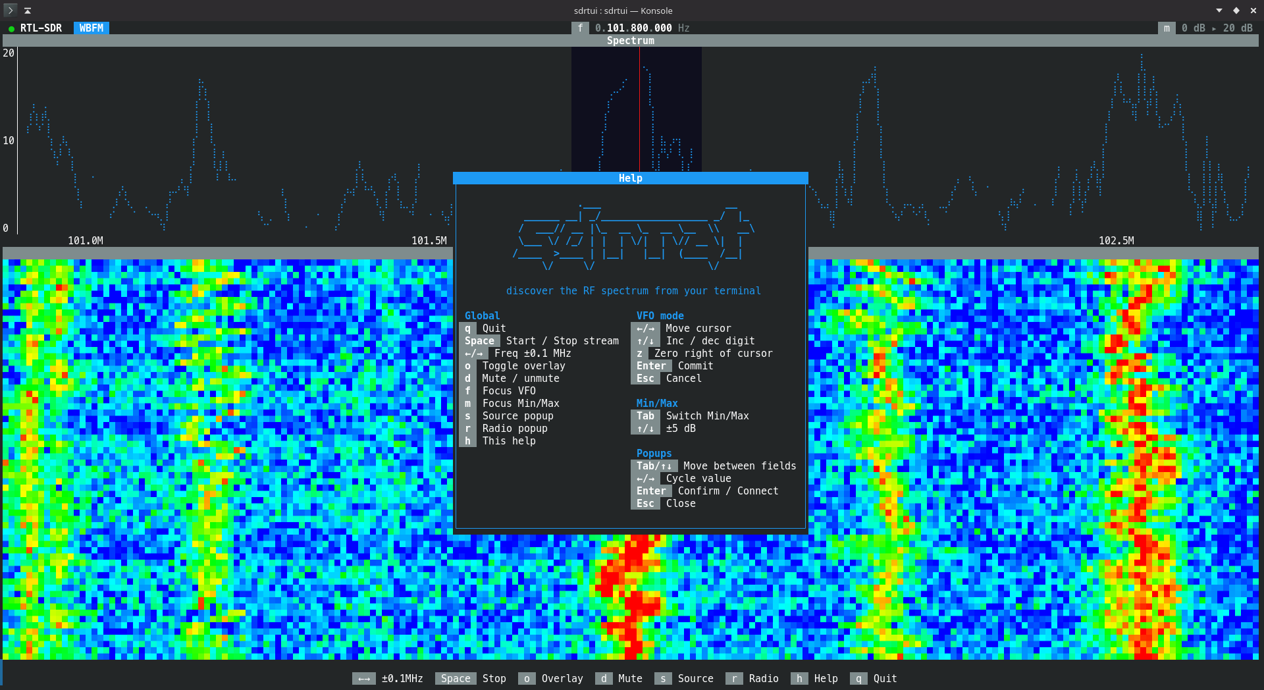Image resolution: width=1264 pixels, height=690 pixels.
Task: Click the Konsole keep-above arrow icon in the title bar
Action: coord(28,11)
